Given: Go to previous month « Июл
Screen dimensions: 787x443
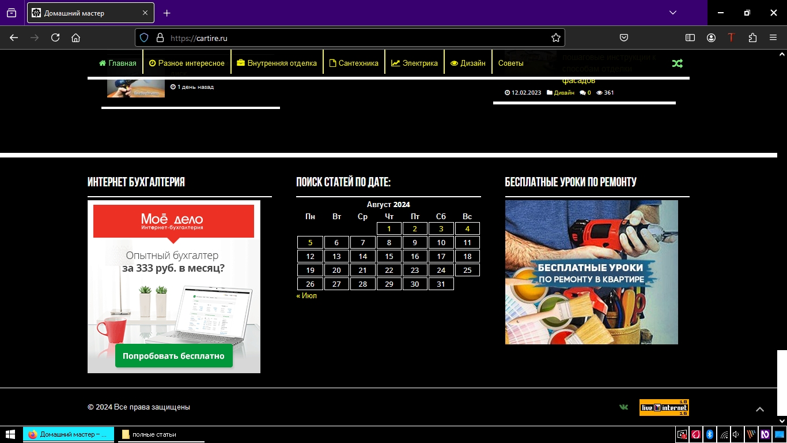Looking at the screenshot, I should [307, 295].
